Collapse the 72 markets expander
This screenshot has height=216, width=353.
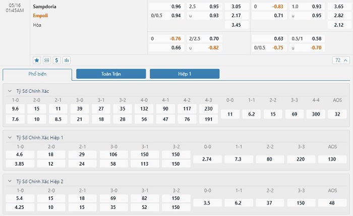pyautogui.click(x=341, y=61)
